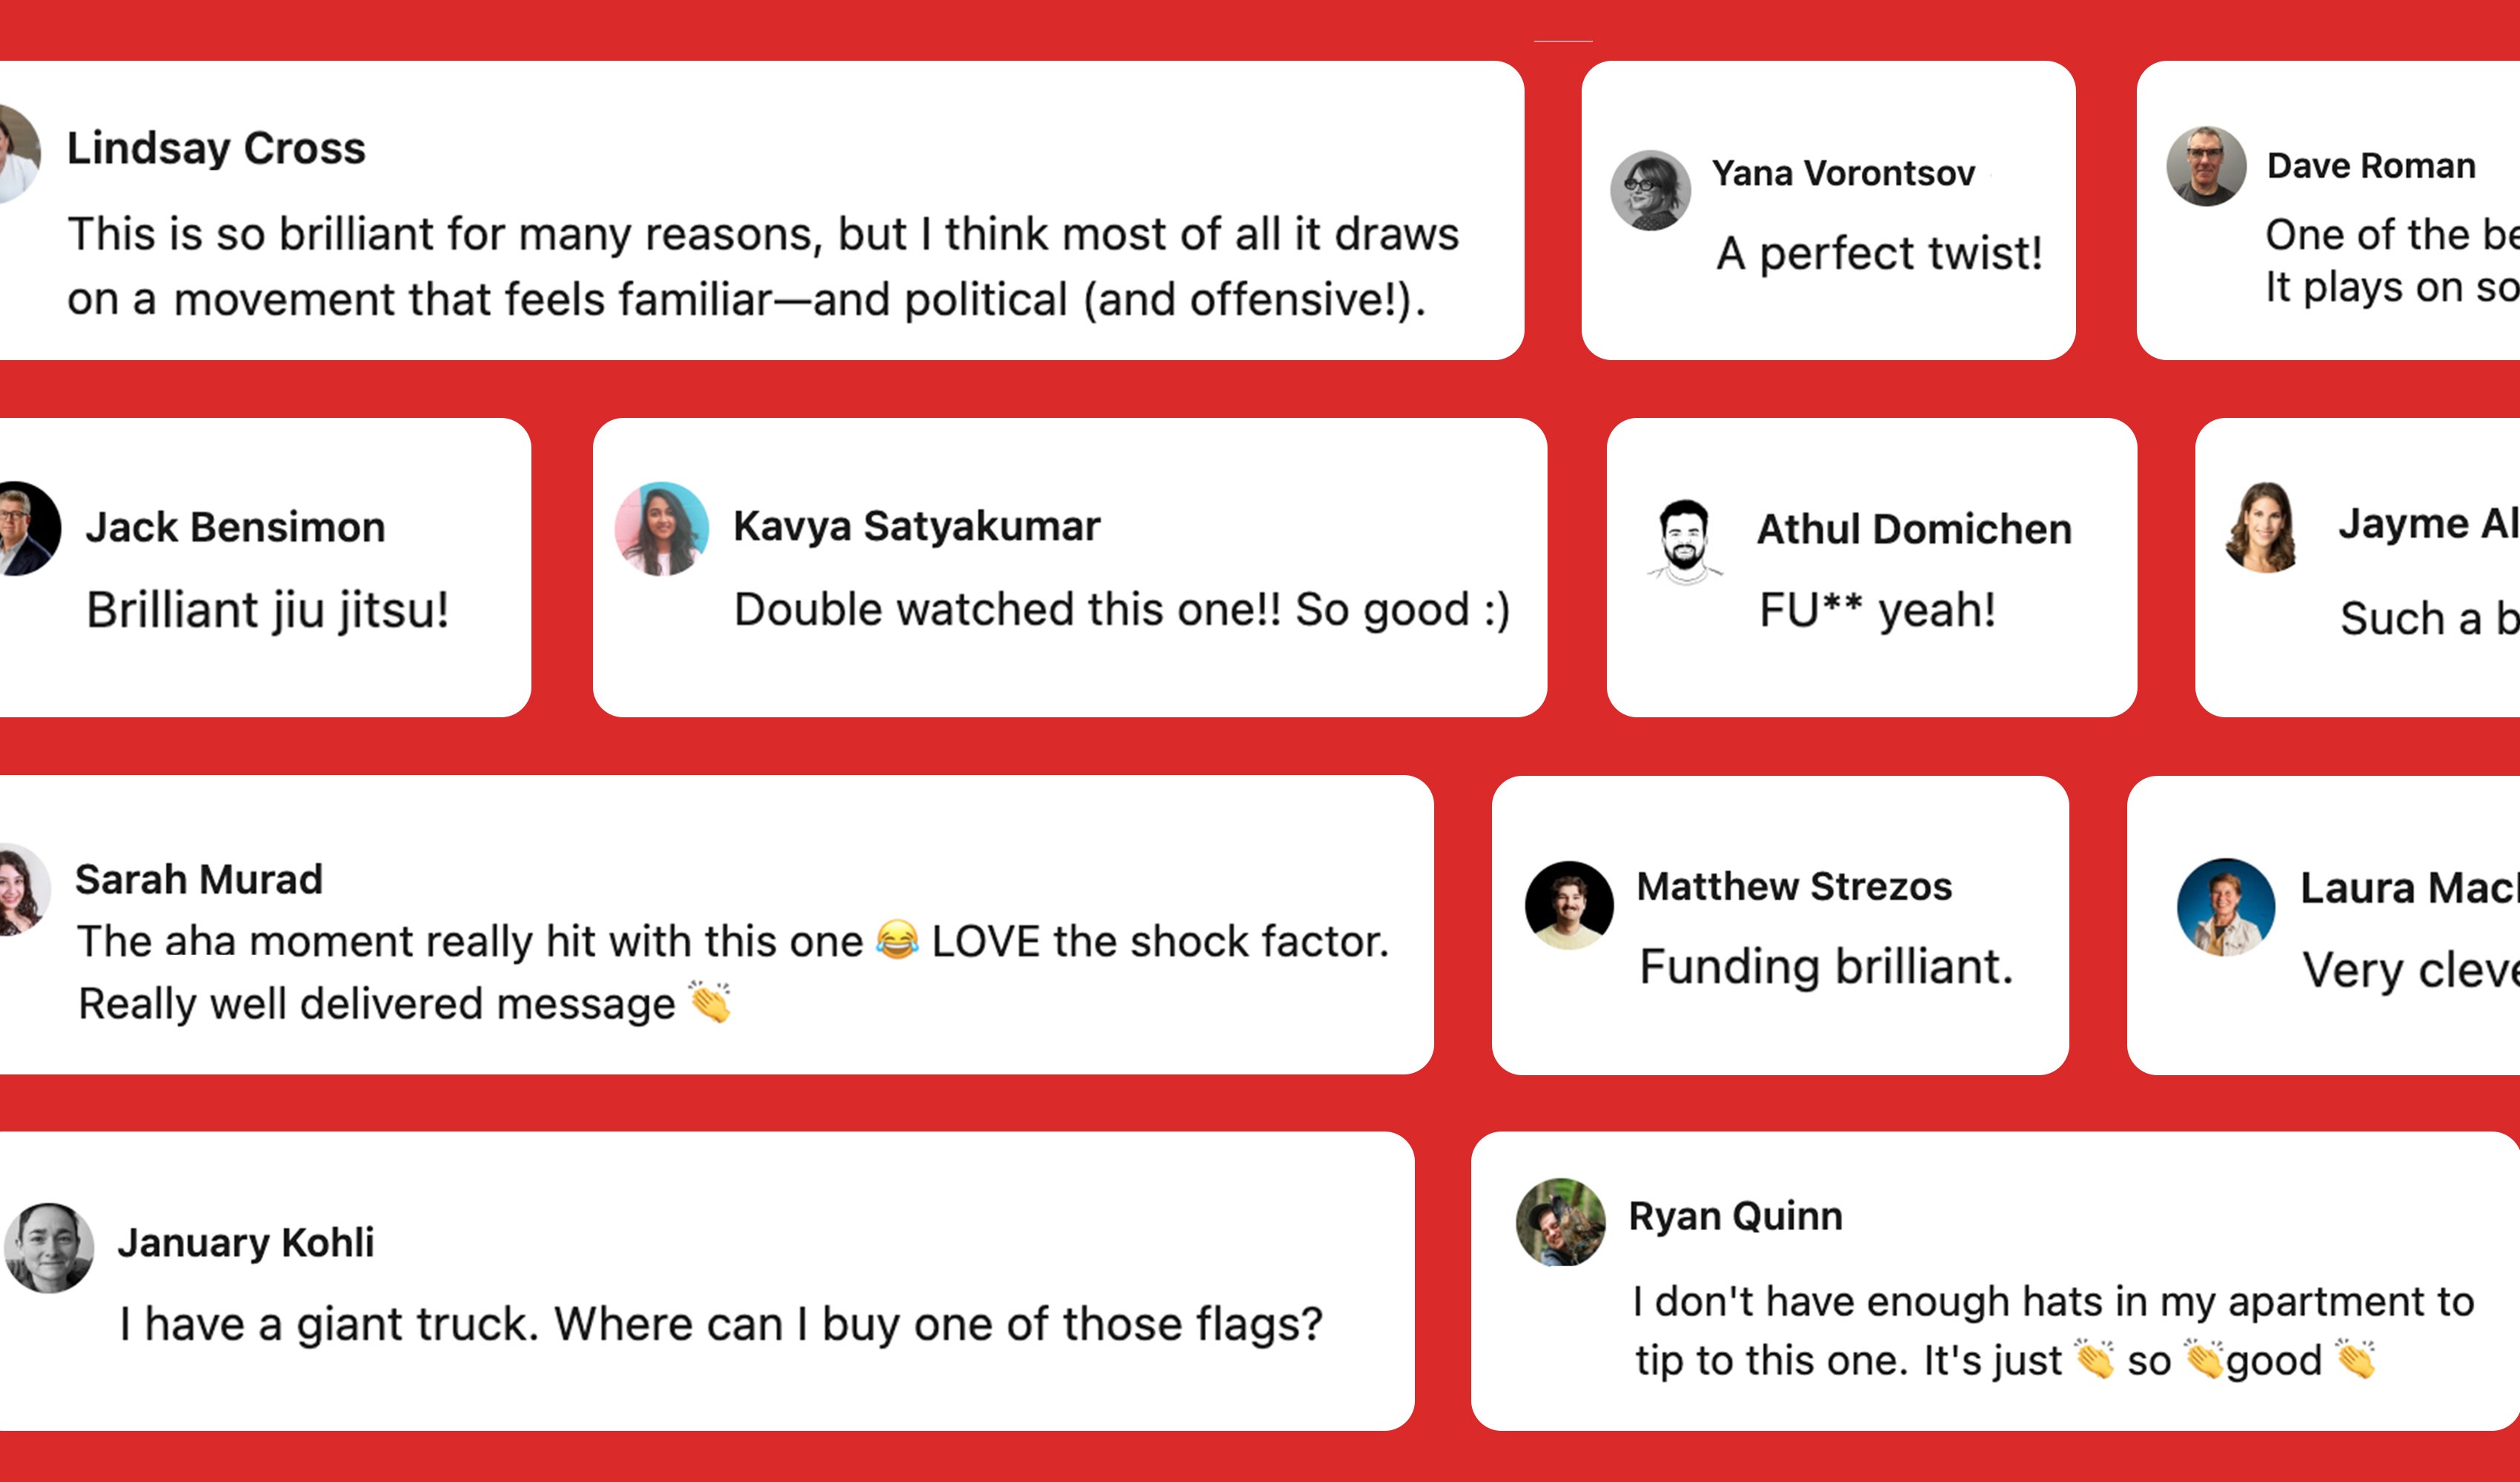Viewport: 2520px width, 1482px height.
Task: Click the Ryan Quinn name
Action: coord(1736,1216)
